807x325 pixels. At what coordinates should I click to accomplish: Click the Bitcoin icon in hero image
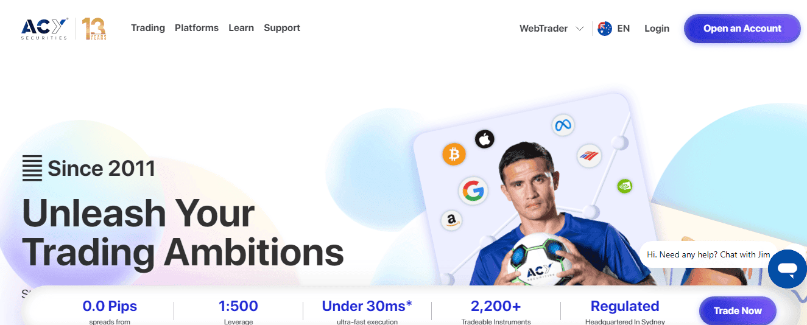point(454,156)
